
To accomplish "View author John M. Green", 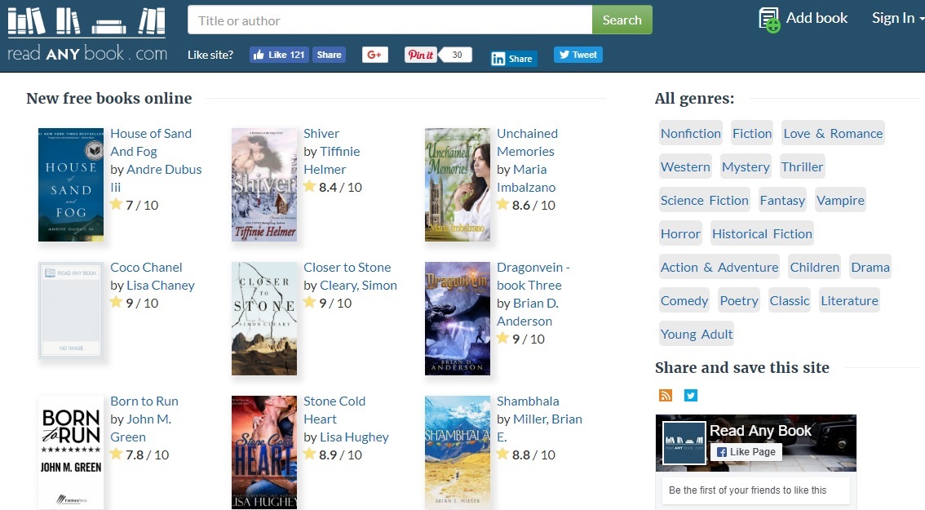I will [141, 428].
